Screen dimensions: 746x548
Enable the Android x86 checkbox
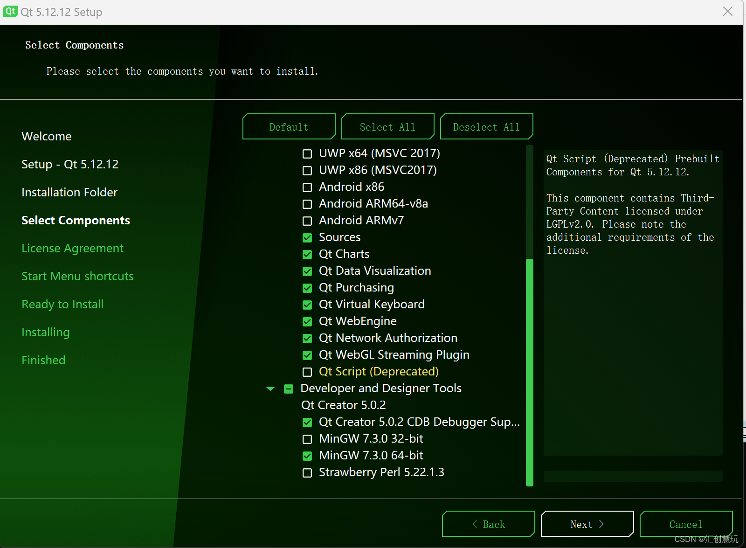[x=307, y=187]
